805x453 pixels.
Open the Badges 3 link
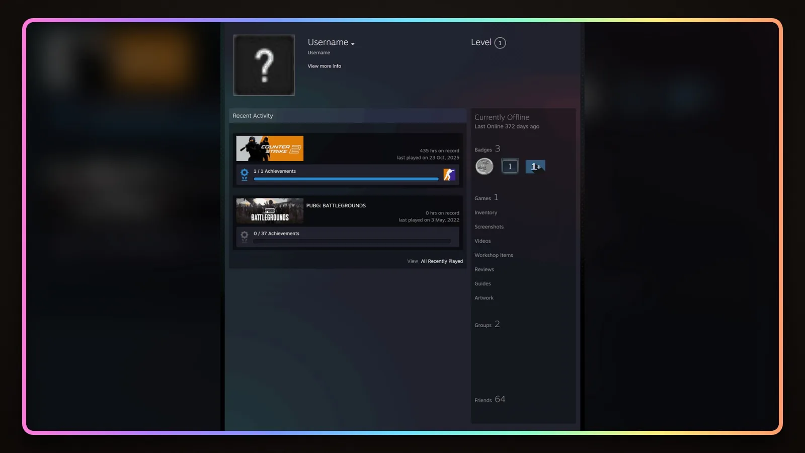click(x=487, y=149)
